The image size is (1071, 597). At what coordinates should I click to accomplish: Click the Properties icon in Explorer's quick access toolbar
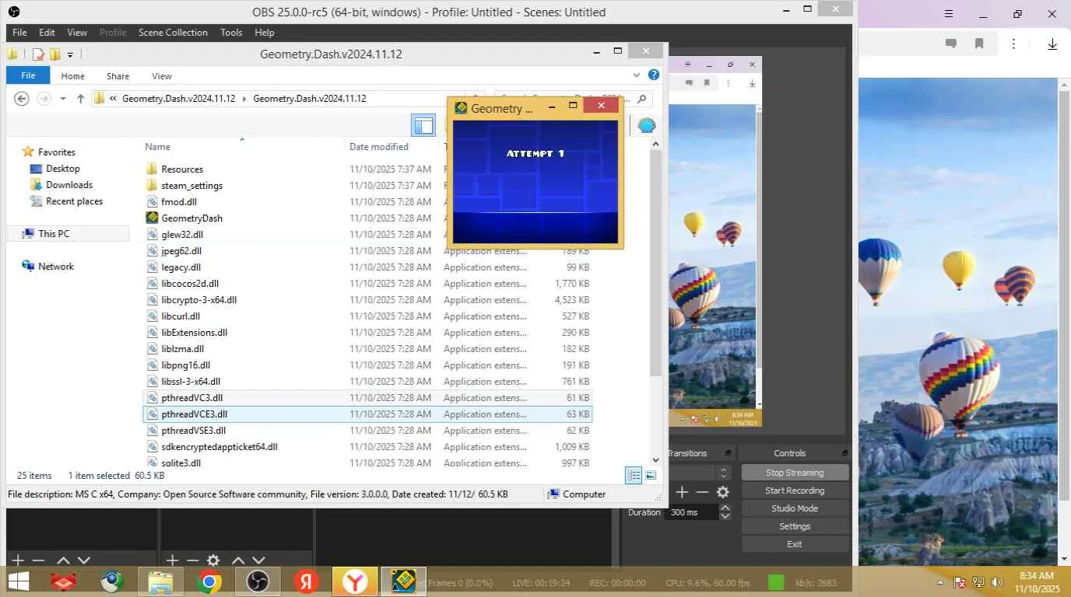pos(38,54)
